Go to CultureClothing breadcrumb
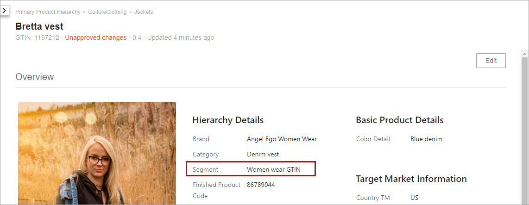 (x=107, y=12)
